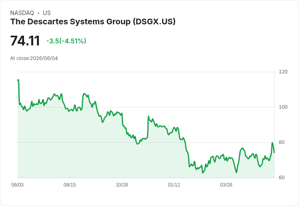Click the final data point at chart's right end
Image resolution: width=299 pixels, height=206 pixels.
point(274,152)
